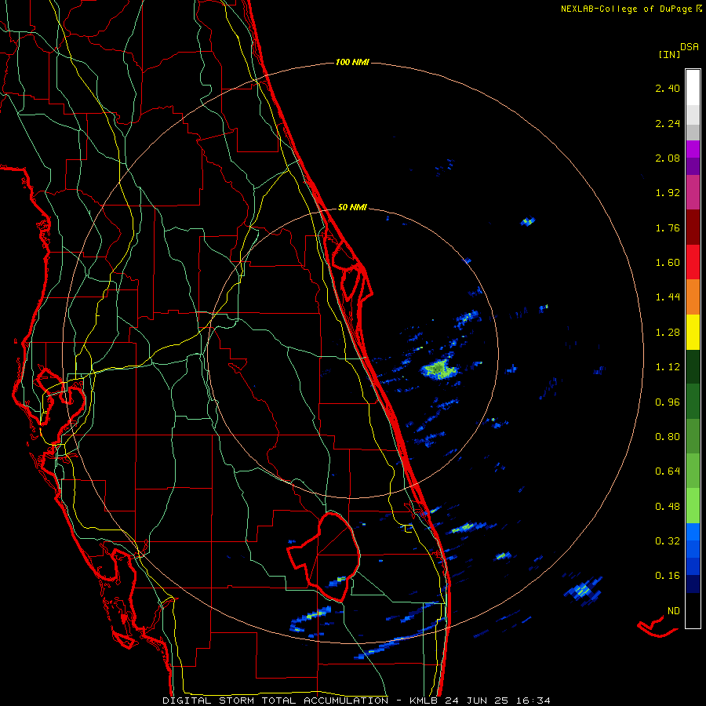Click the 1.76 legend value
Viewport: 706px width, 706px height.
coord(668,227)
